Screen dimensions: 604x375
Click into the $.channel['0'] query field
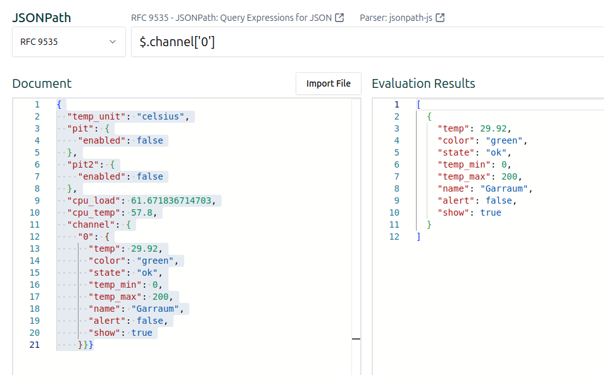[x=367, y=42]
